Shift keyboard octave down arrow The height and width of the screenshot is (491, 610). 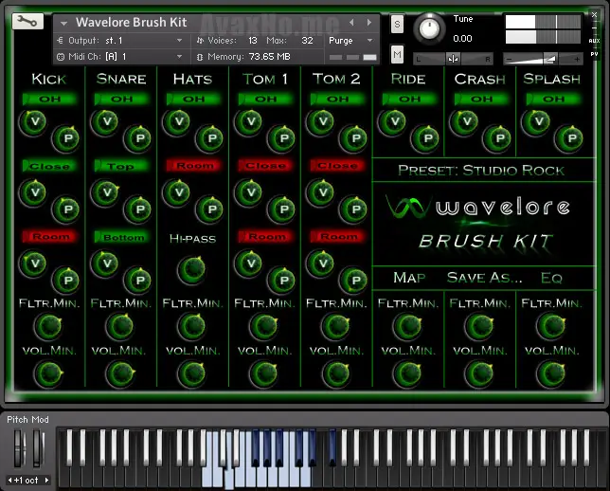(x=9, y=480)
